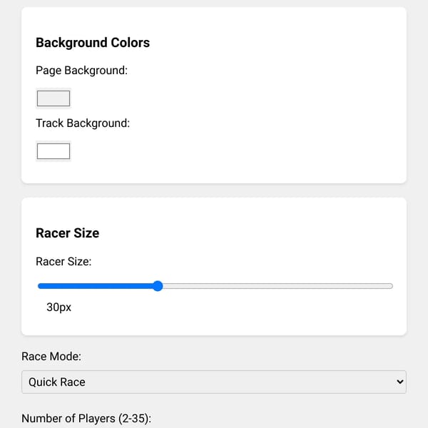The height and width of the screenshot is (428, 428).
Task: Click the Track Background label
Action: pyautogui.click(x=83, y=123)
